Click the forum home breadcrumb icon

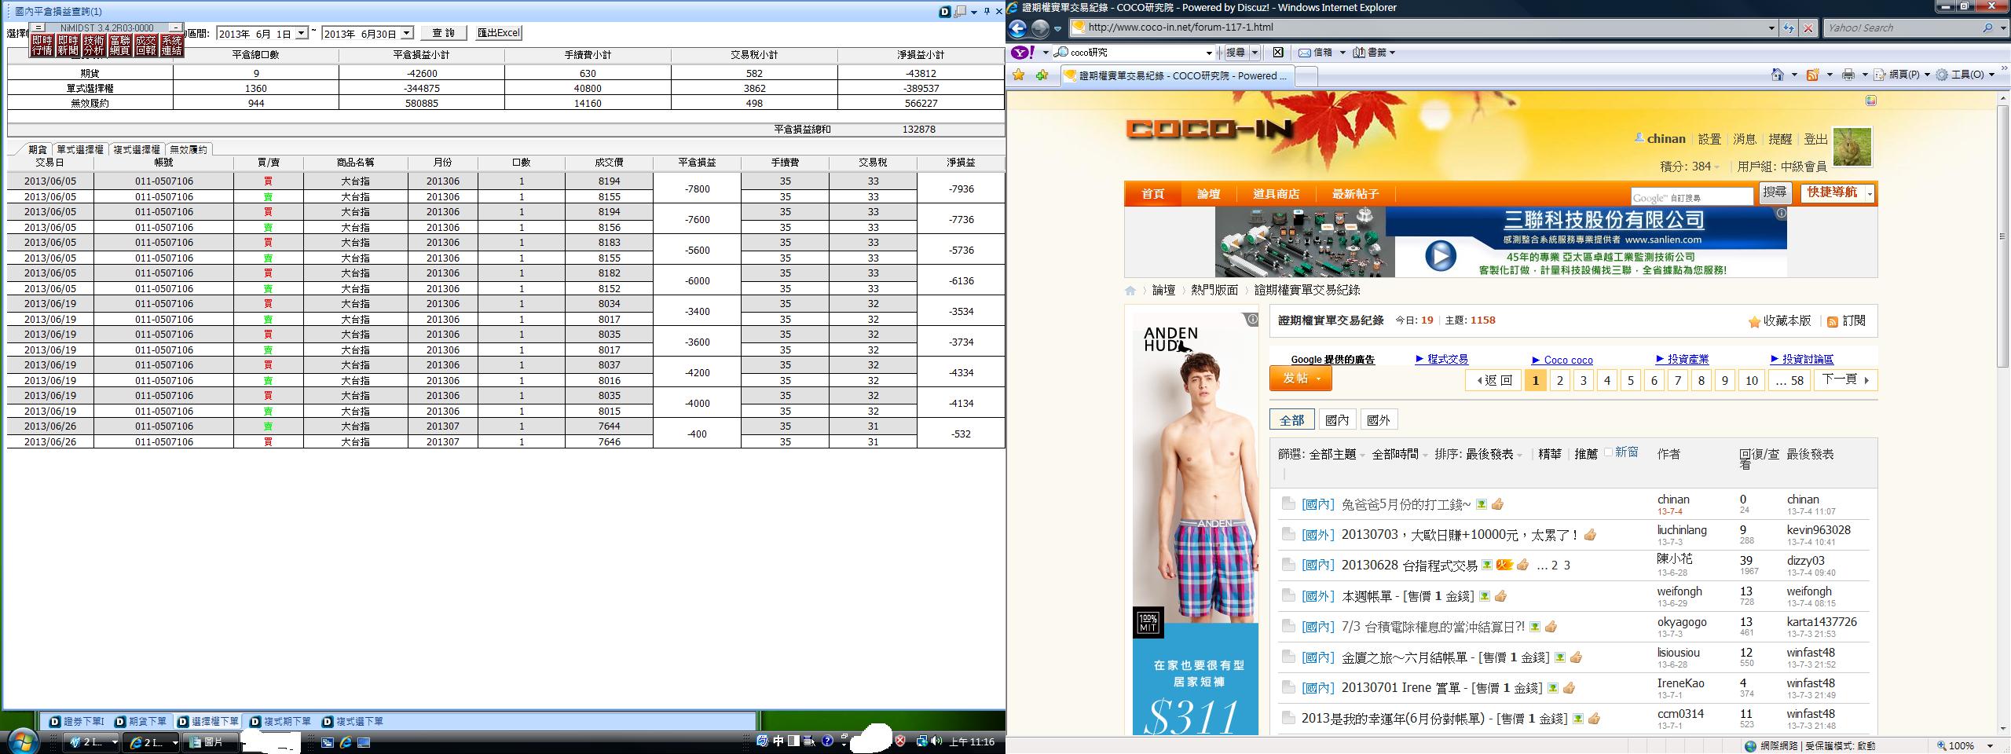[1130, 291]
